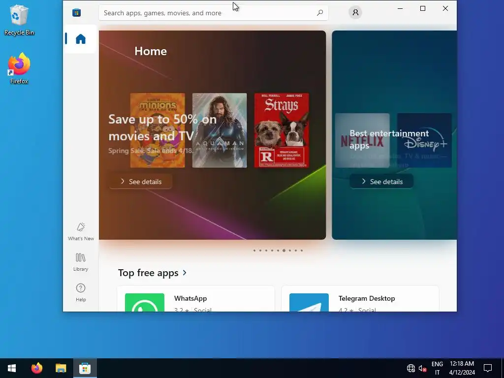Open the Telegram Desktop app card
The width and height of the screenshot is (504, 378).
(360, 299)
